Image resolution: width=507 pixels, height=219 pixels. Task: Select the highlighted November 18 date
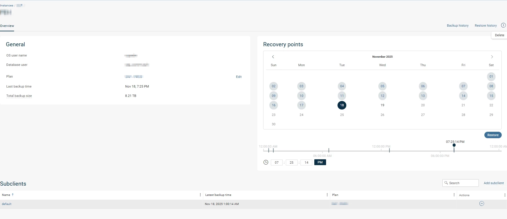[342, 105]
